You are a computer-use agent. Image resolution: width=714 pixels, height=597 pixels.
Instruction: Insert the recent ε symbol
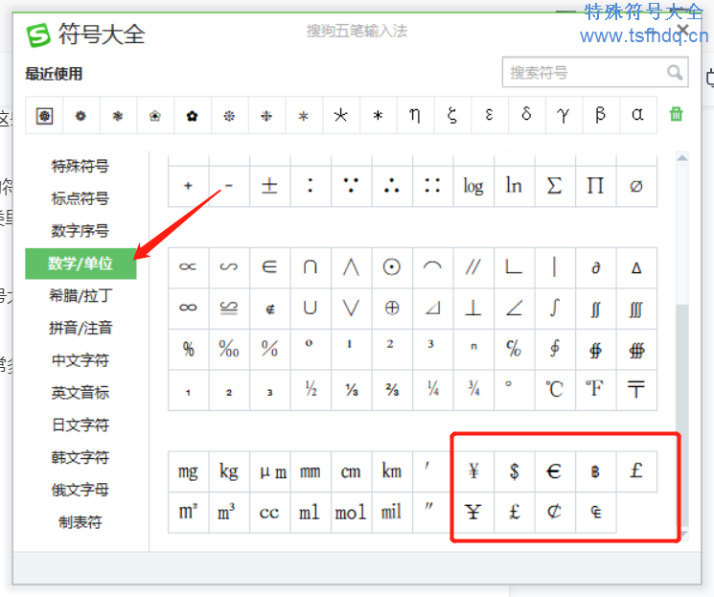coord(489,115)
